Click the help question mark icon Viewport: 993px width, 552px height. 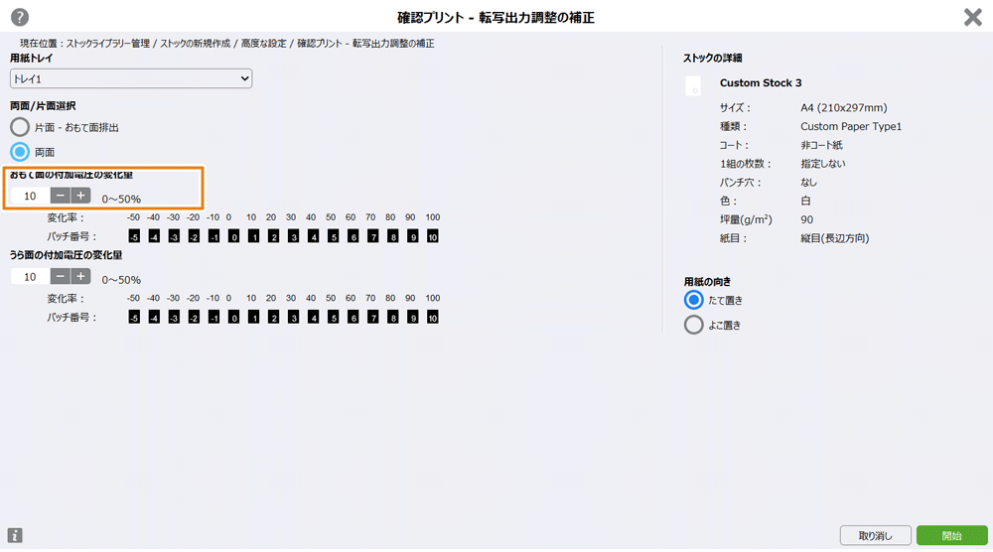[x=20, y=17]
